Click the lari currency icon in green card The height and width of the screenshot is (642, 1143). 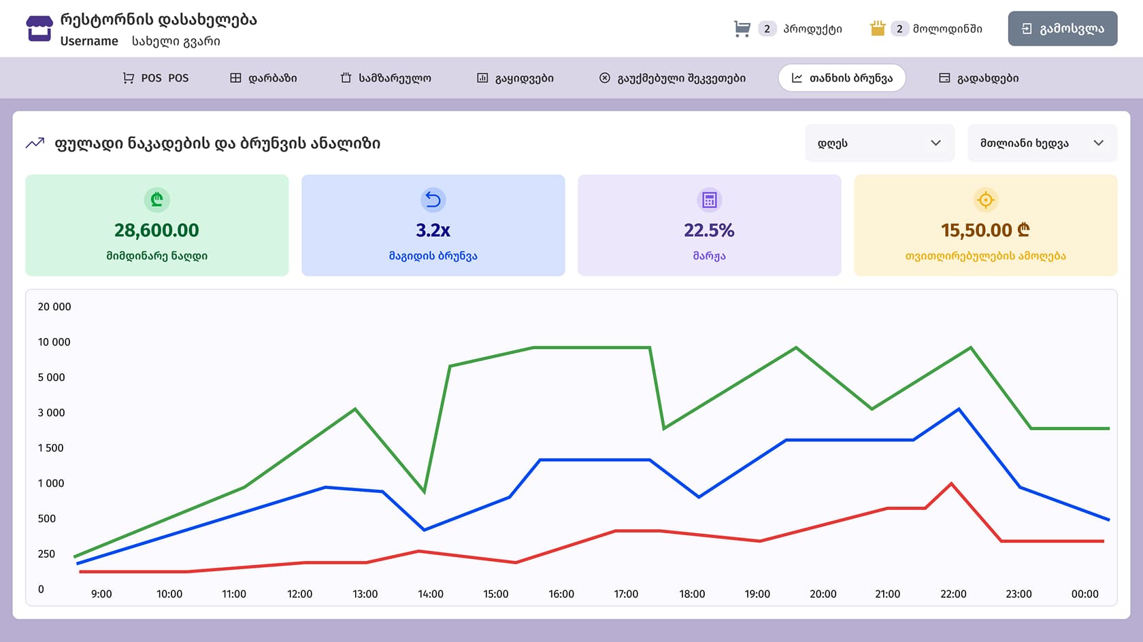157,200
